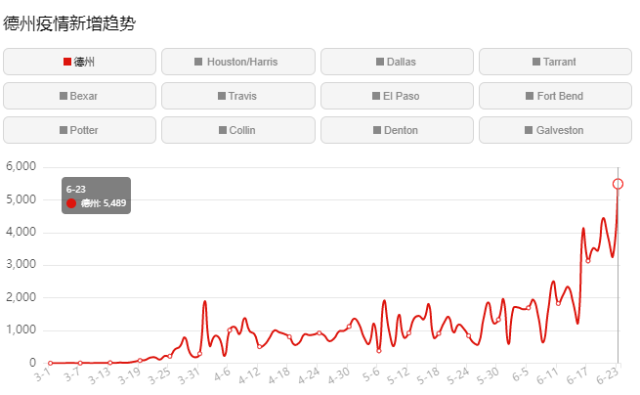640x395 pixels.
Task: Enable the Houston/Harris county series
Action: tap(238, 62)
